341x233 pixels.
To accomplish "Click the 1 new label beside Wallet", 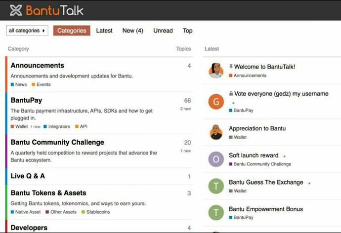I will coord(36,127).
